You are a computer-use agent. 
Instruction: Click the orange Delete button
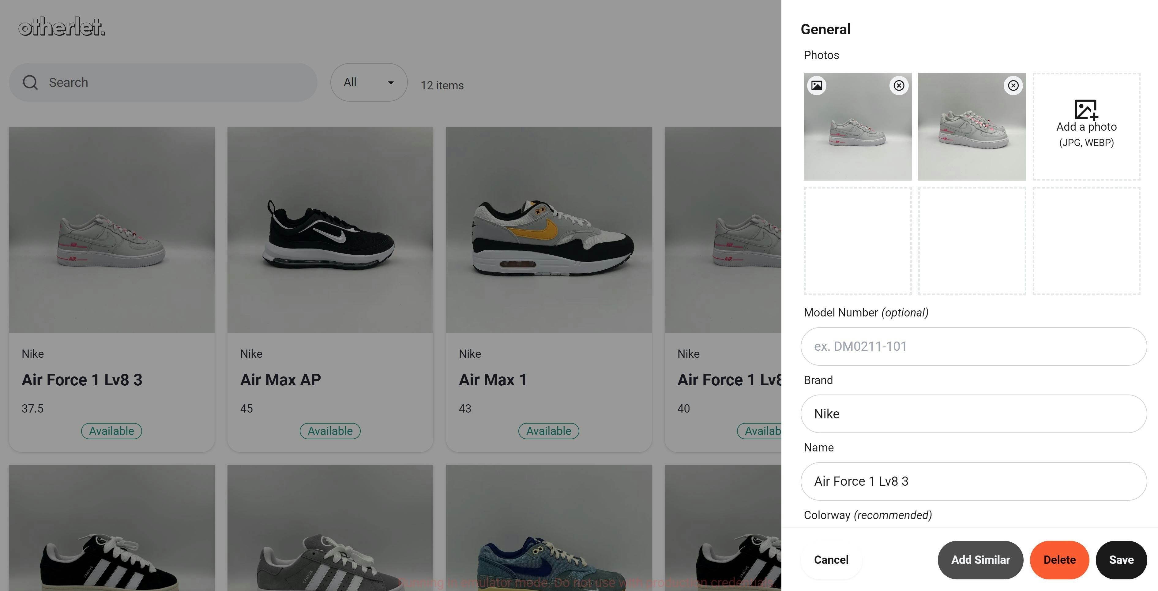point(1059,559)
